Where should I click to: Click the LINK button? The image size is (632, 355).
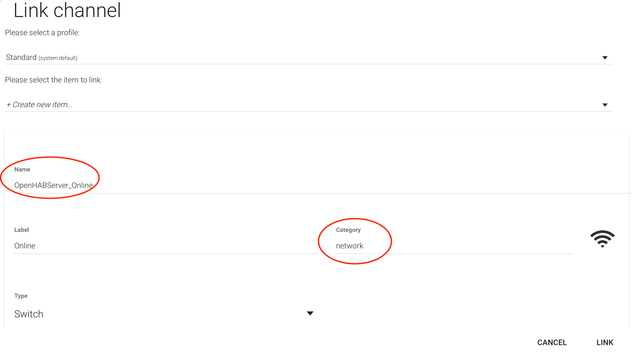(605, 342)
